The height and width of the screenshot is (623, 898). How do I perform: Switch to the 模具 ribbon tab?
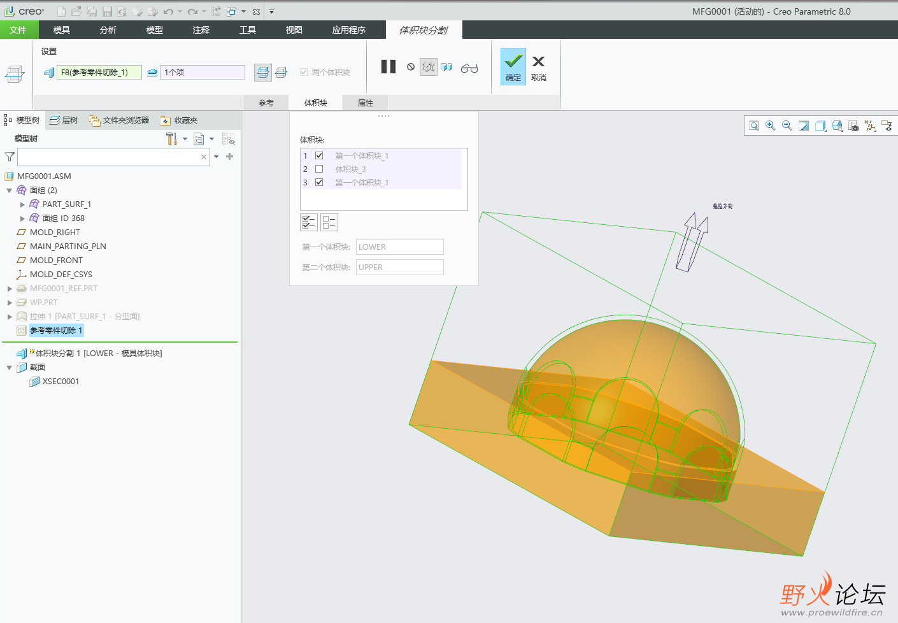[62, 30]
